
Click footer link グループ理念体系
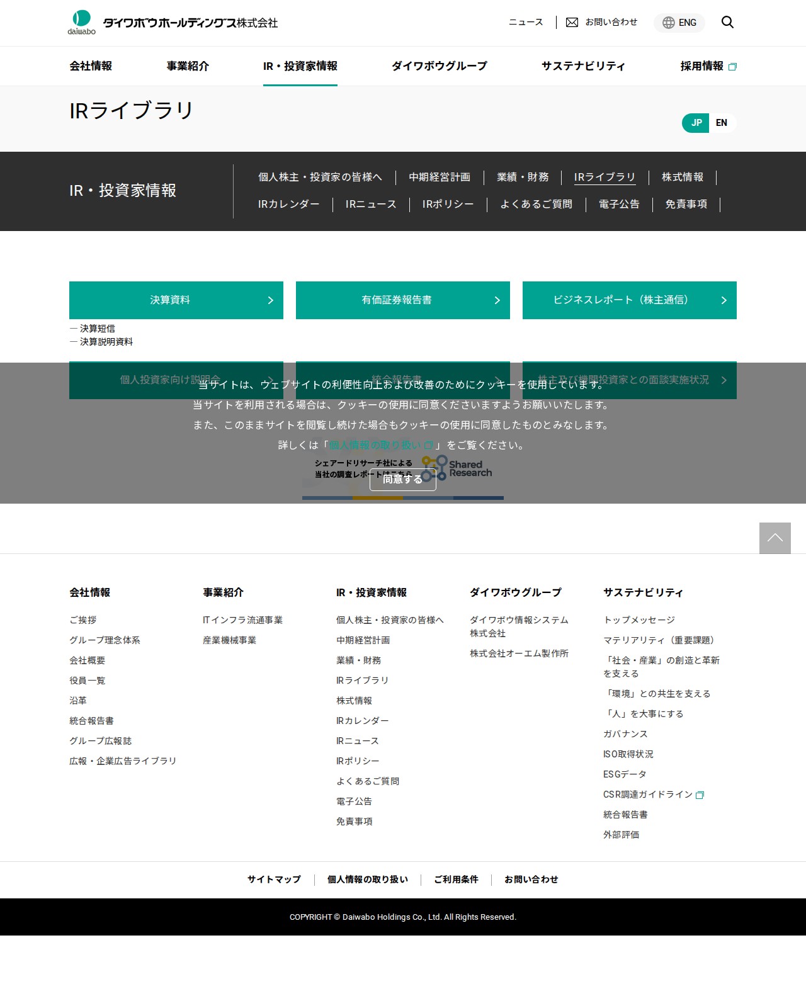105,640
